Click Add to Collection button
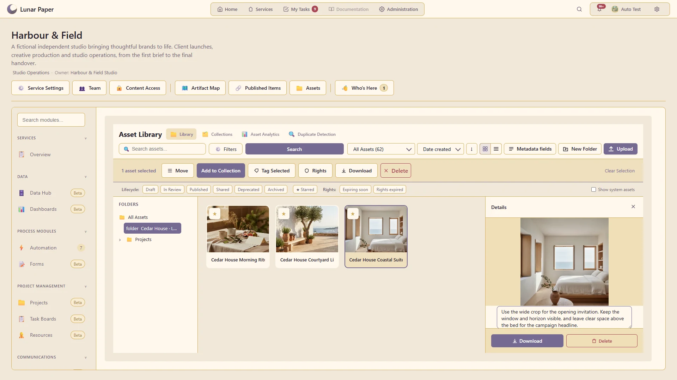The height and width of the screenshot is (380, 677). point(221,171)
